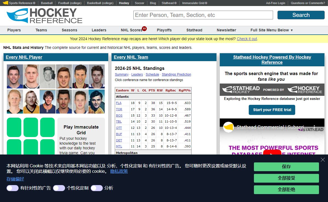This screenshot has height=202, width=328.
Task: Open the standings Leaders link
Action: pos(137,75)
